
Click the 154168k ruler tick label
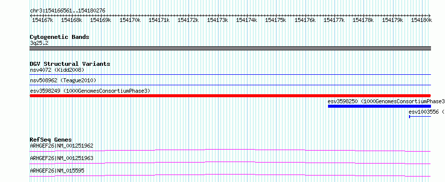point(71,20)
